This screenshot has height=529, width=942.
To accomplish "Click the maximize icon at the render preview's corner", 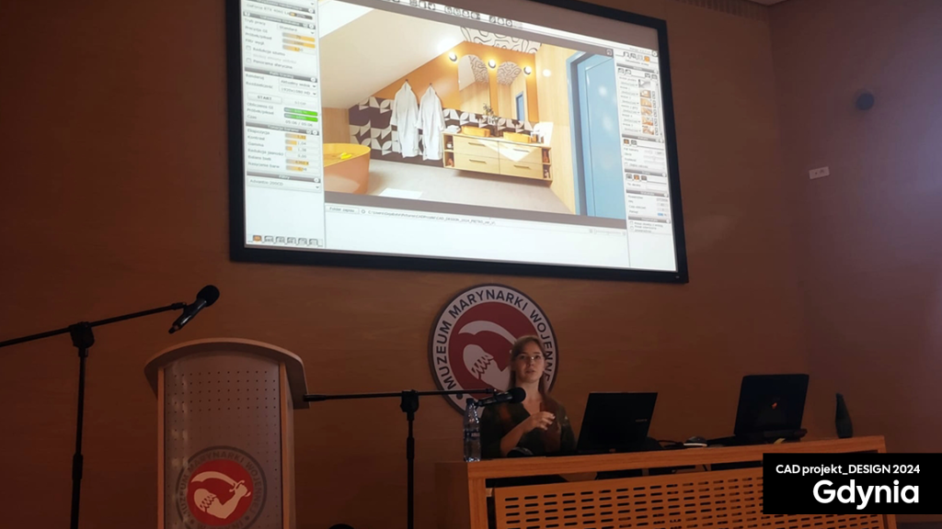I will [609, 52].
